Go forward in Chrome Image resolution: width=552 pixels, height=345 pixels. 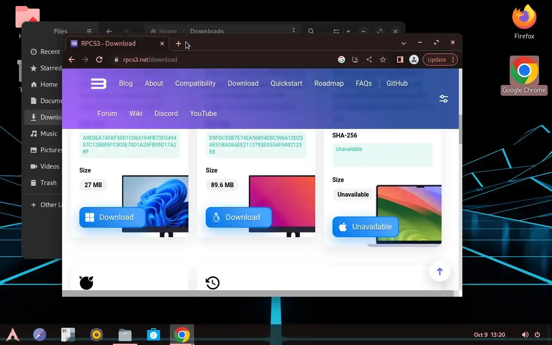click(x=85, y=60)
